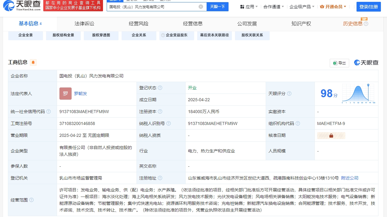
Task: Clear the search box with the X icon
Action: 201,7
